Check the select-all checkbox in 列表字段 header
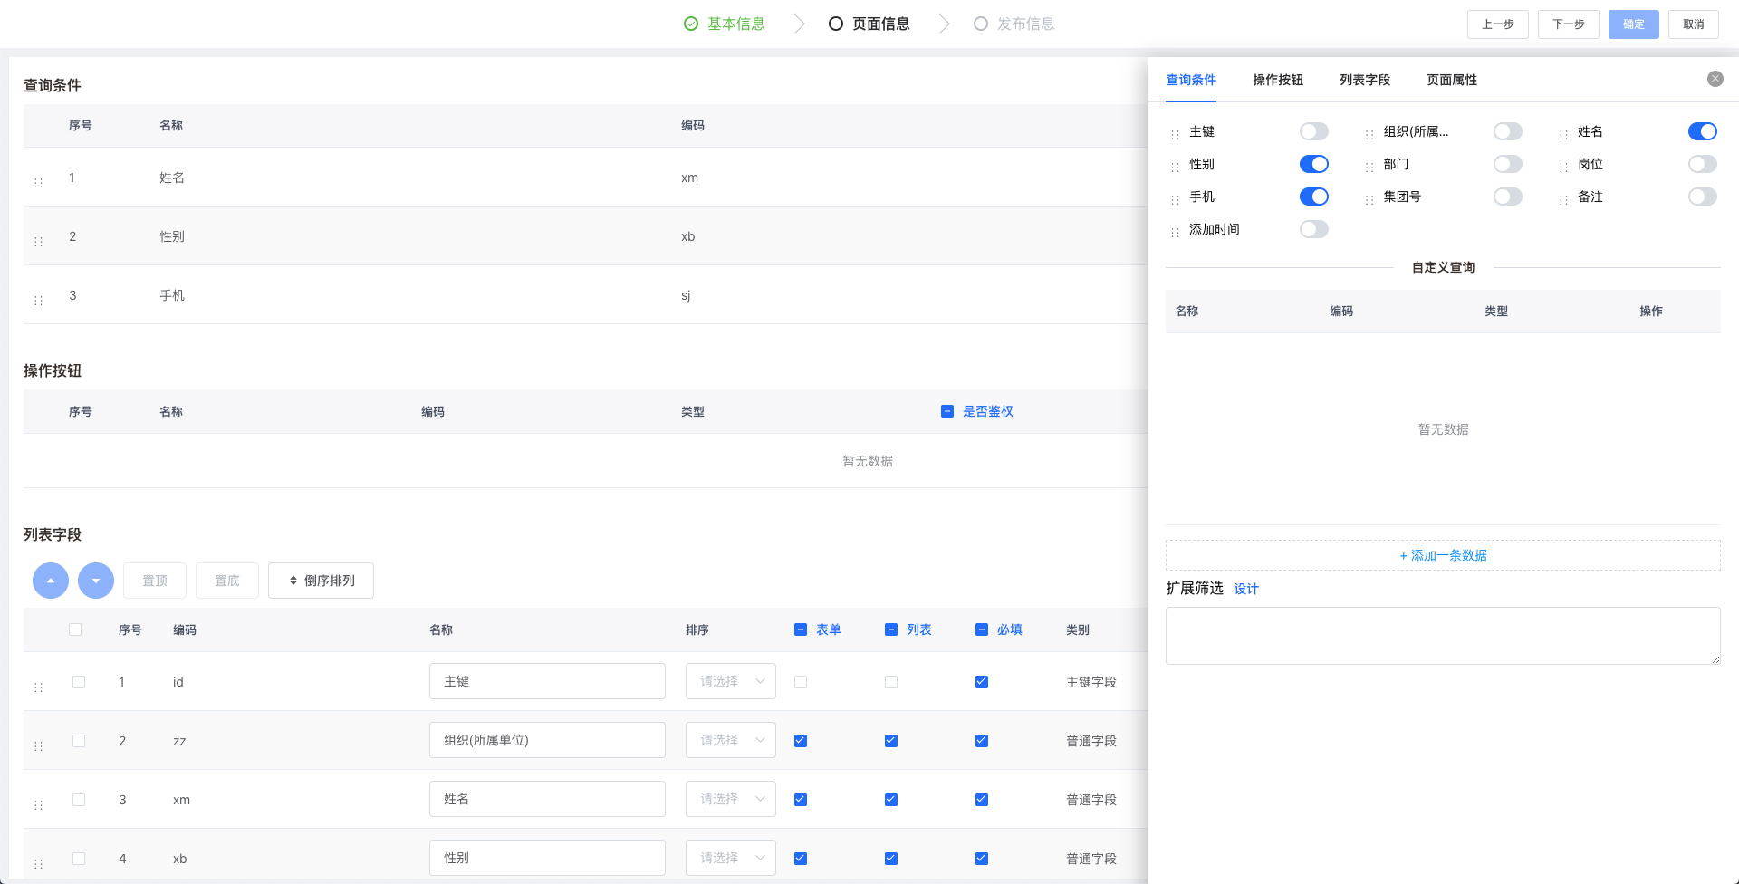The image size is (1739, 884). click(x=75, y=629)
